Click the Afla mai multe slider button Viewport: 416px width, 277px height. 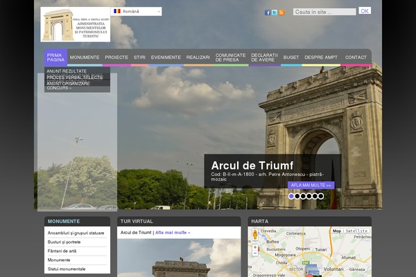coord(311,186)
